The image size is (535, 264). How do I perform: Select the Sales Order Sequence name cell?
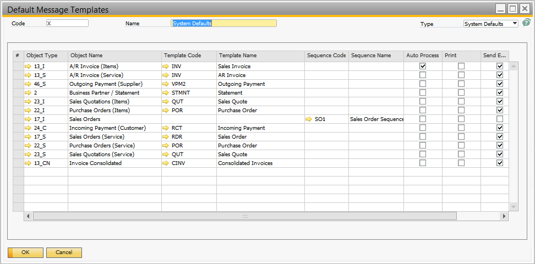pyautogui.click(x=376, y=119)
